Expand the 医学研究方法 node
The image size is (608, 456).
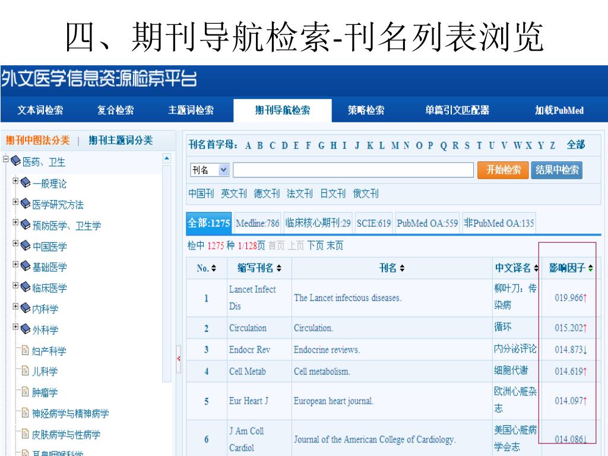(x=15, y=202)
